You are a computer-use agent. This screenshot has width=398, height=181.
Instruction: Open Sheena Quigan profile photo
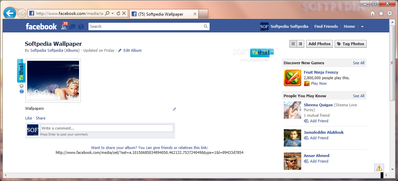(x=292, y=110)
